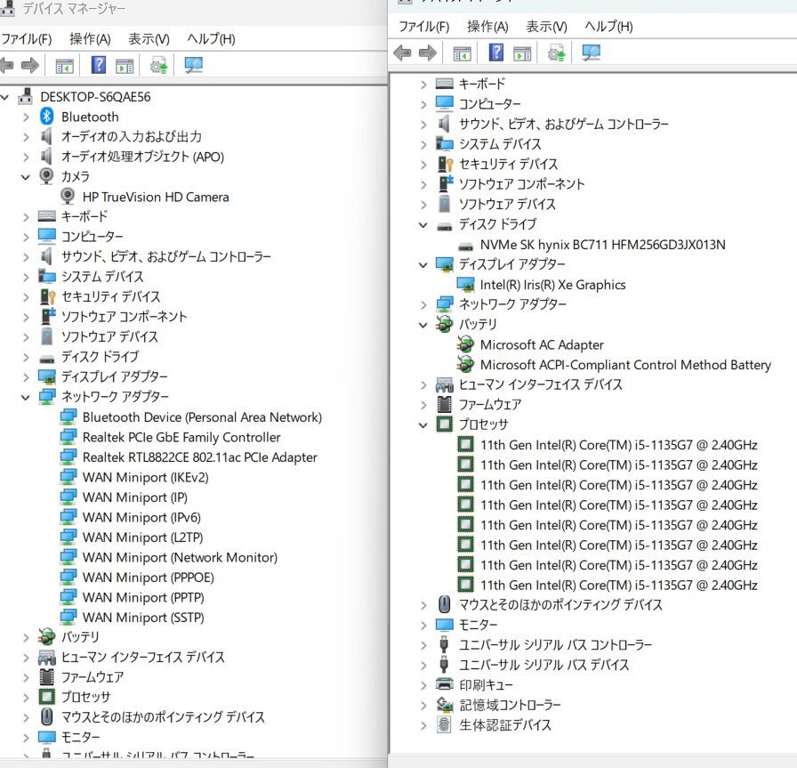Click Back arrow in left window toolbar
The image size is (797, 768).
click(x=6, y=65)
